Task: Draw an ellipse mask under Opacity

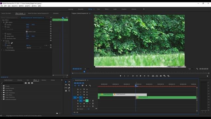Action: pyautogui.click(x=6, y=43)
